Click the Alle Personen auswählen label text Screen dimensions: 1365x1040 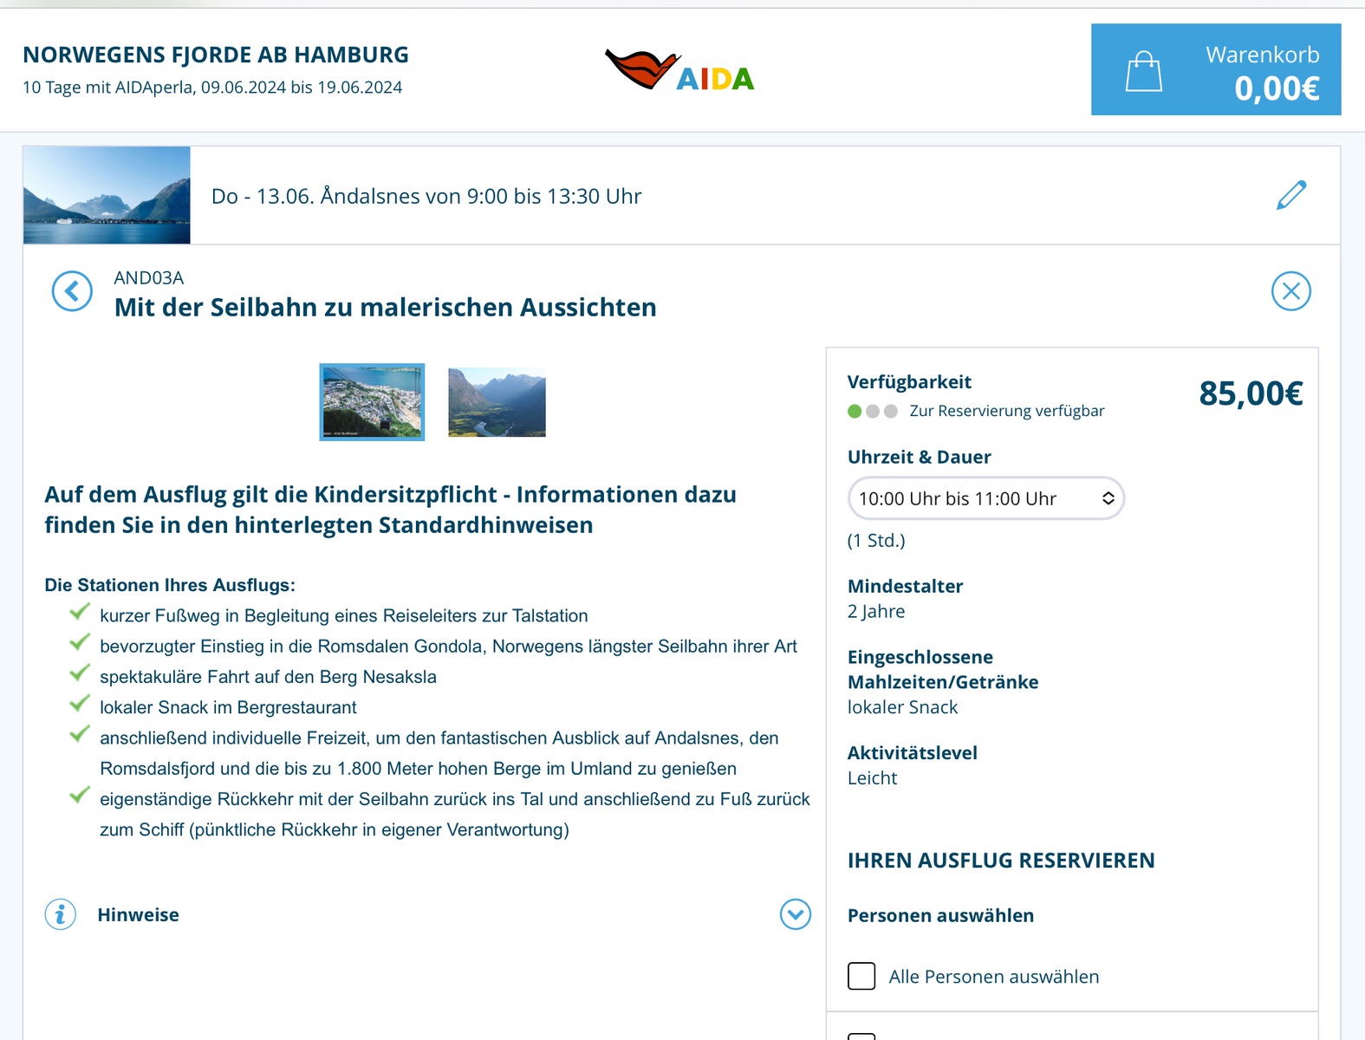click(993, 977)
